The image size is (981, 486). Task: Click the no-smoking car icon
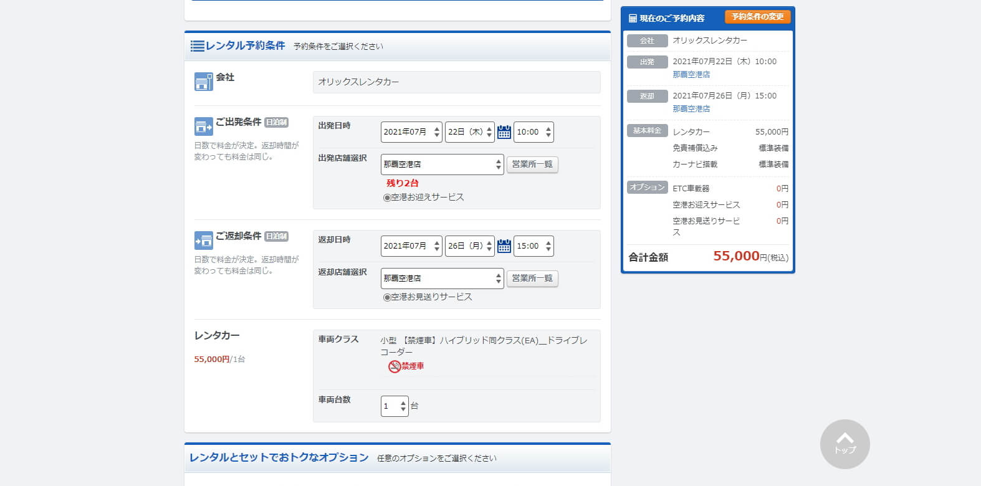[394, 366]
